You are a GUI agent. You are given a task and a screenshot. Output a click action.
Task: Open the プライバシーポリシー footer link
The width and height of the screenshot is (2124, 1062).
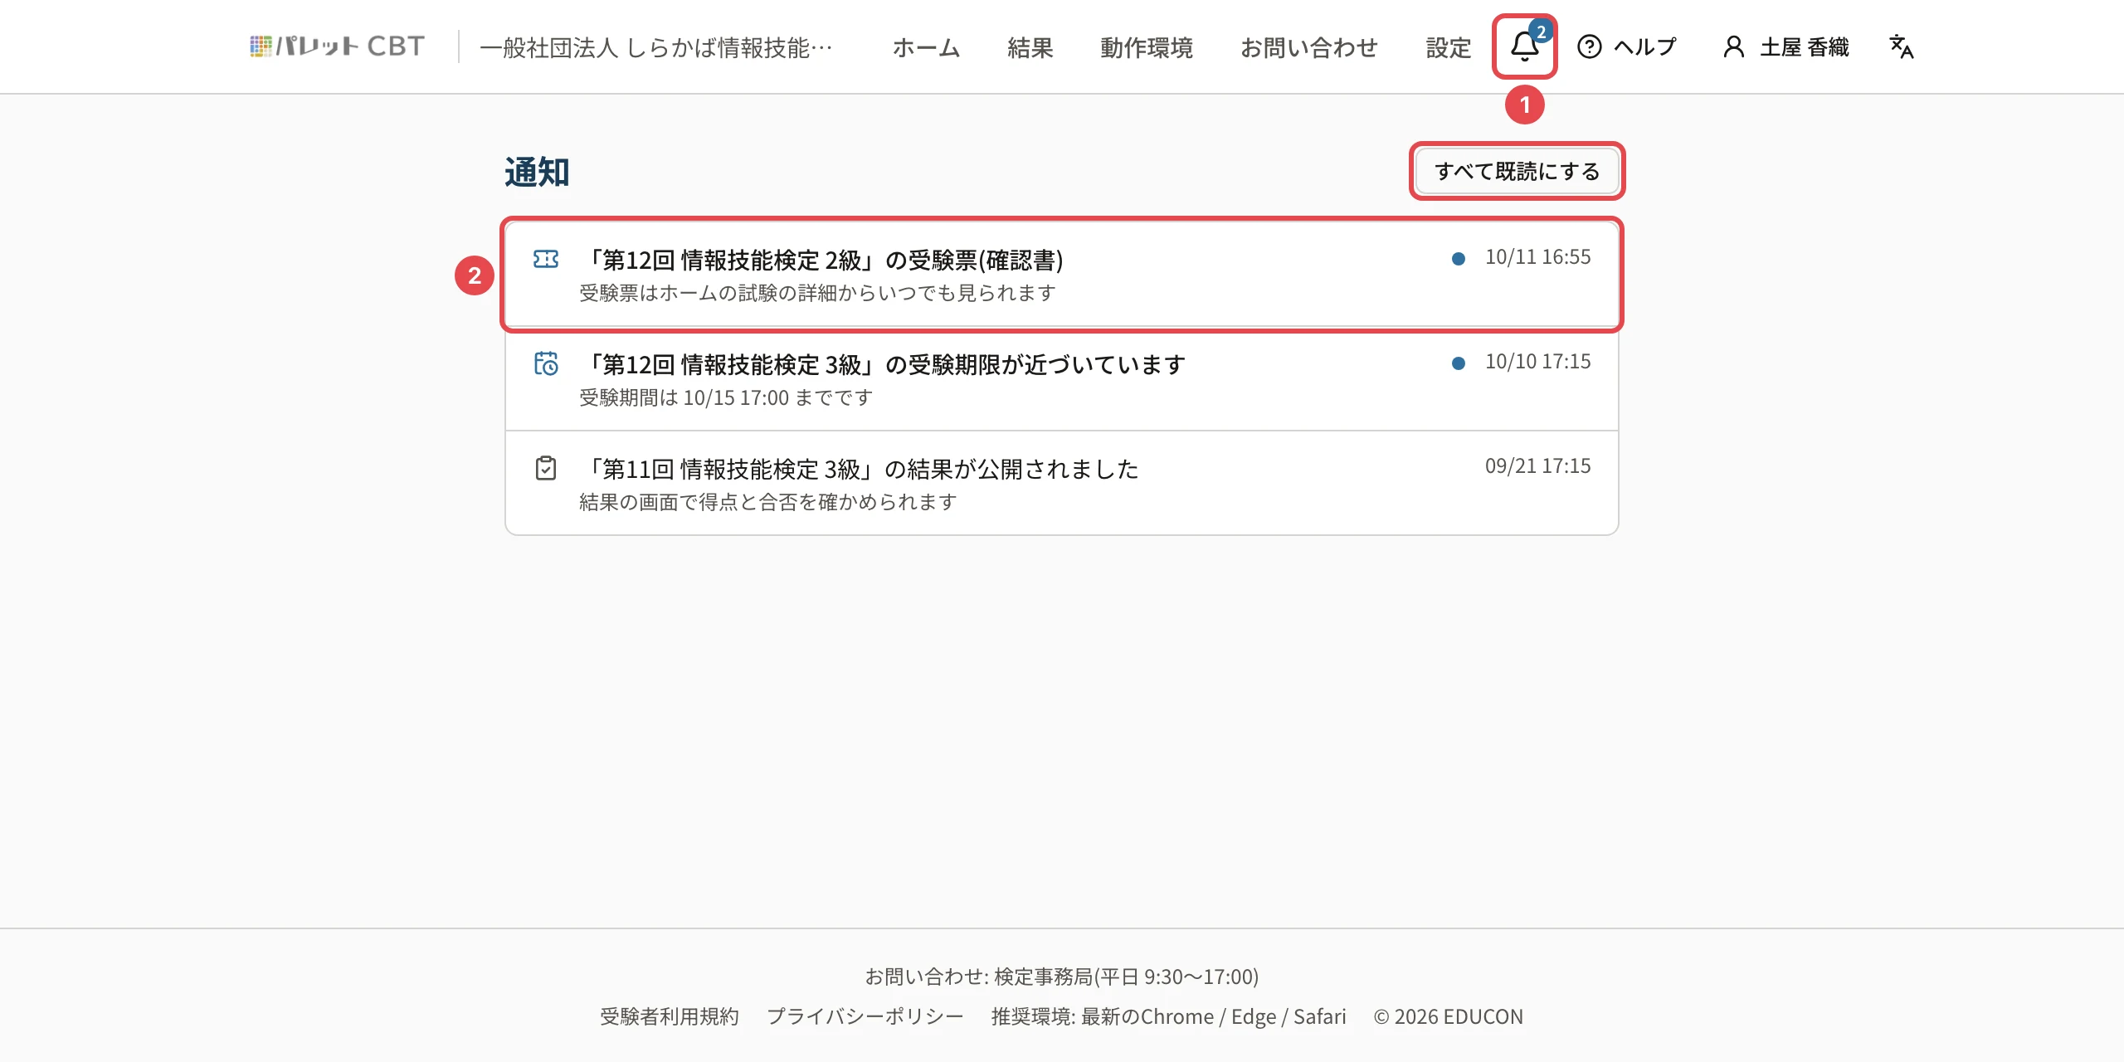[865, 1016]
